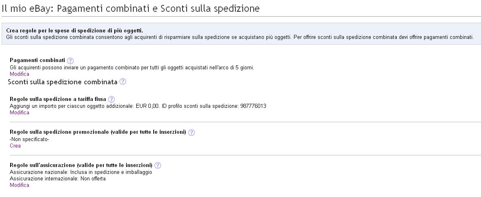Edit the tariffa fissa shipping rule via Modifica
The width and height of the screenshot is (481, 197).
20,113
